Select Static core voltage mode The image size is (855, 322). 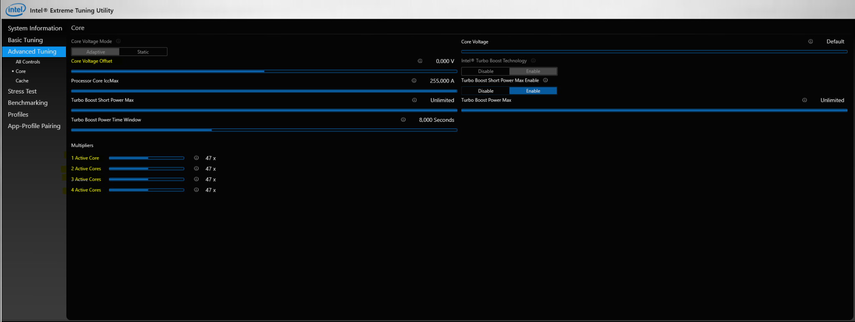click(x=143, y=52)
